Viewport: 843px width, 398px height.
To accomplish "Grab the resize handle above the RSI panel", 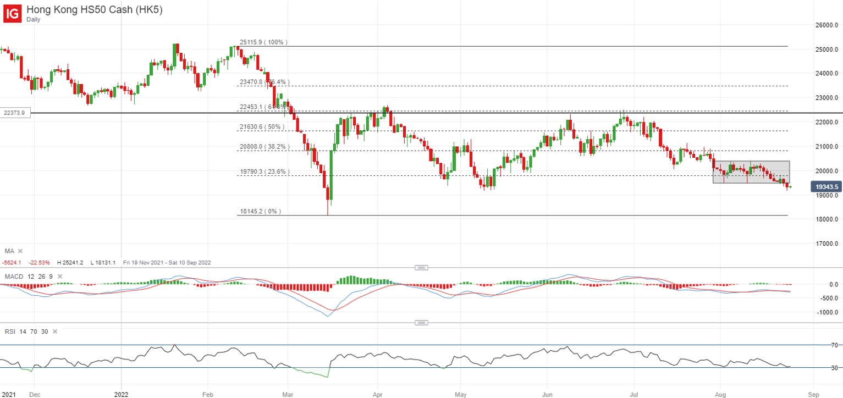I will coord(421,323).
